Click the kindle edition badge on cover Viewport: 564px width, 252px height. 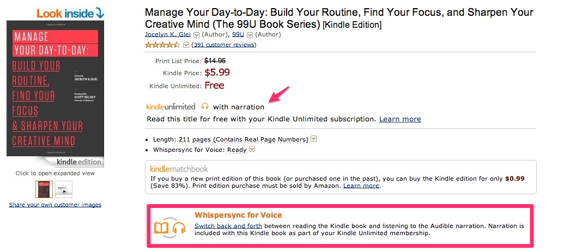tap(78, 162)
